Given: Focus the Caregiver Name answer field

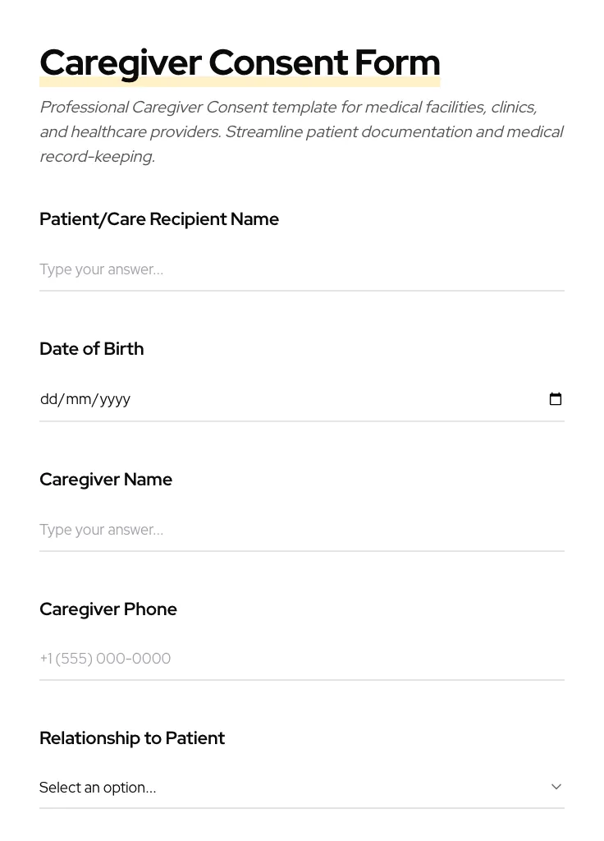Looking at the screenshot, I should coord(302,530).
